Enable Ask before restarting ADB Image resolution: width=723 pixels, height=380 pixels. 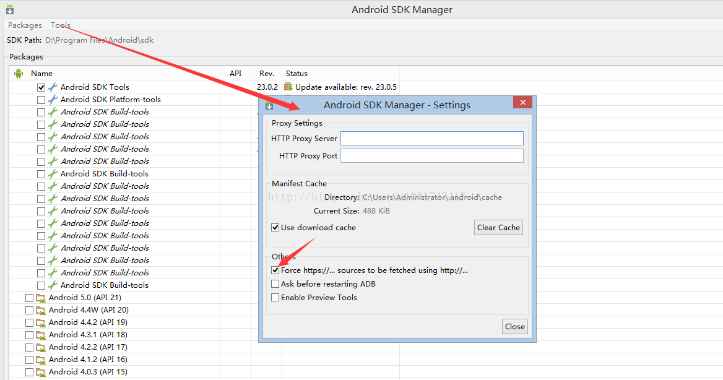point(275,284)
